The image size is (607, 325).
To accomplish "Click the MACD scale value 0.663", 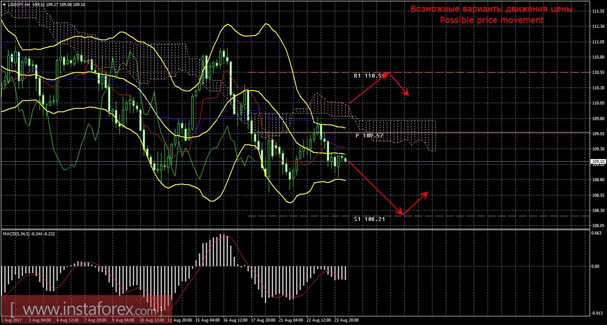I will (597, 233).
